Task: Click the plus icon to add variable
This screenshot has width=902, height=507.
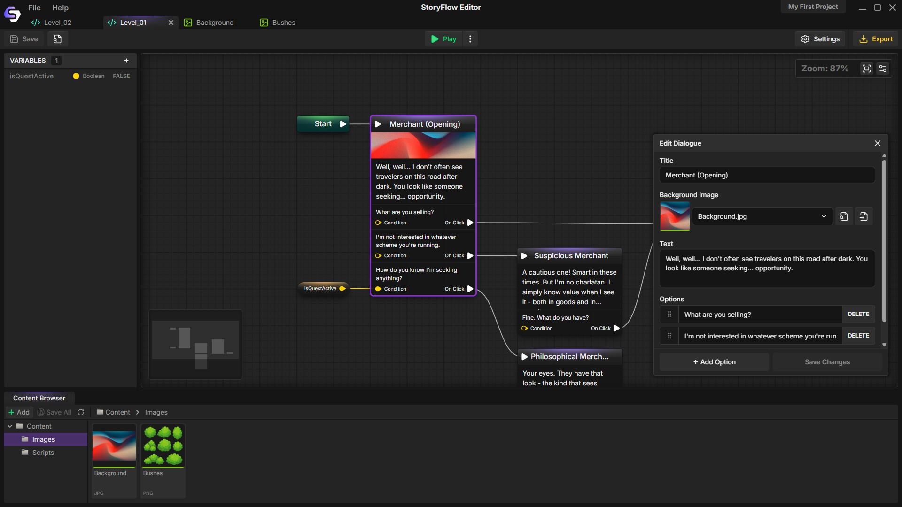Action: point(126,61)
